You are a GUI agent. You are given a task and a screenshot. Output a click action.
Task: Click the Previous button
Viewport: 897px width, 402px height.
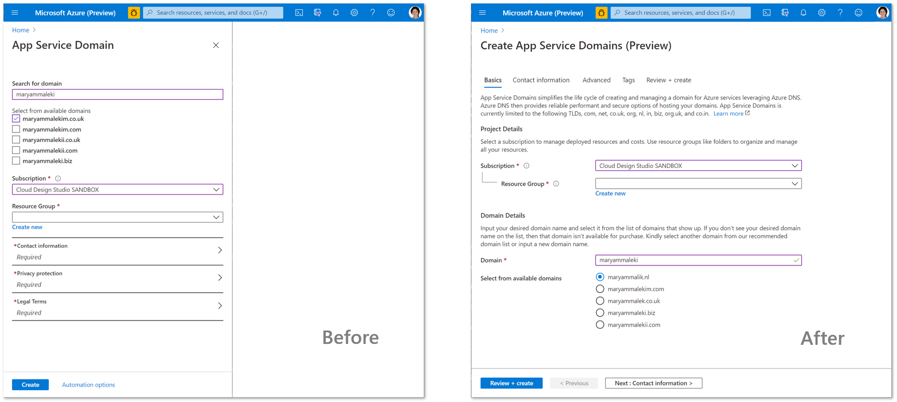click(x=574, y=383)
